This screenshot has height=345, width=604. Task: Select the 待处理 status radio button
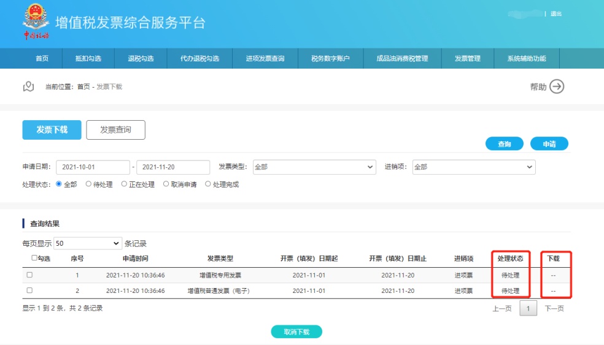pyautogui.click(x=88, y=184)
